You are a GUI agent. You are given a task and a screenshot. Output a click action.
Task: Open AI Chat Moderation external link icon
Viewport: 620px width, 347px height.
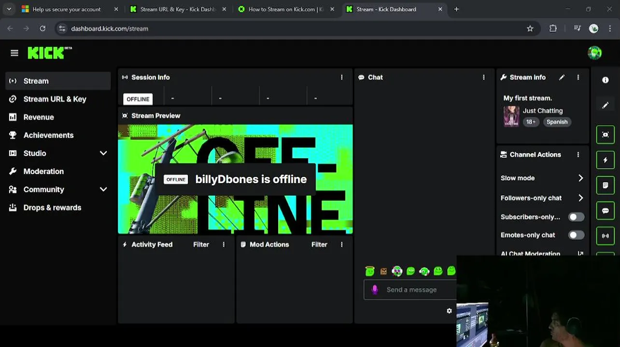[x=580, y=254]
